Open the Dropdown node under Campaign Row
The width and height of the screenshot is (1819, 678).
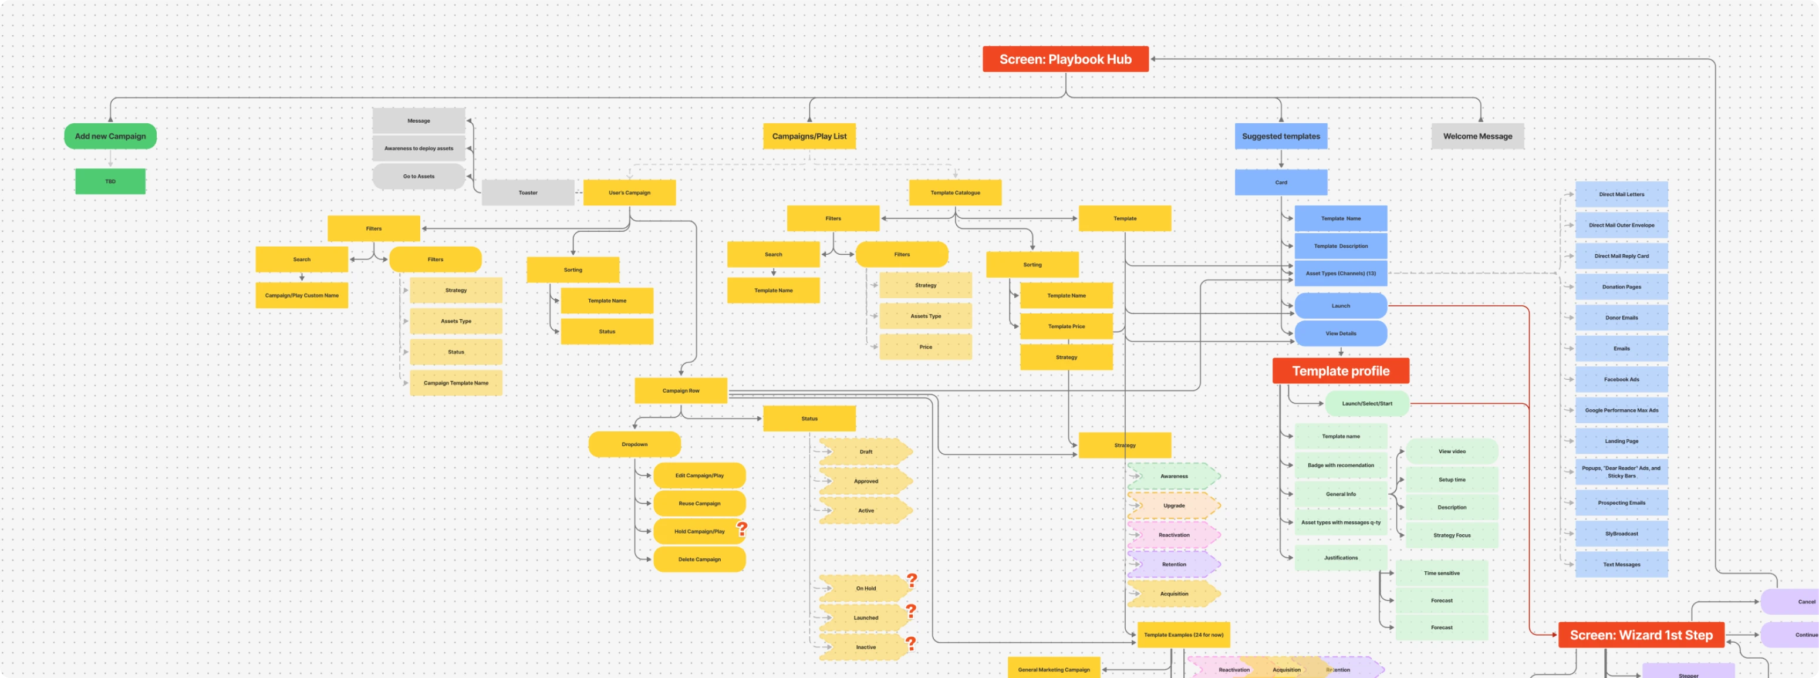pos(634,444)
